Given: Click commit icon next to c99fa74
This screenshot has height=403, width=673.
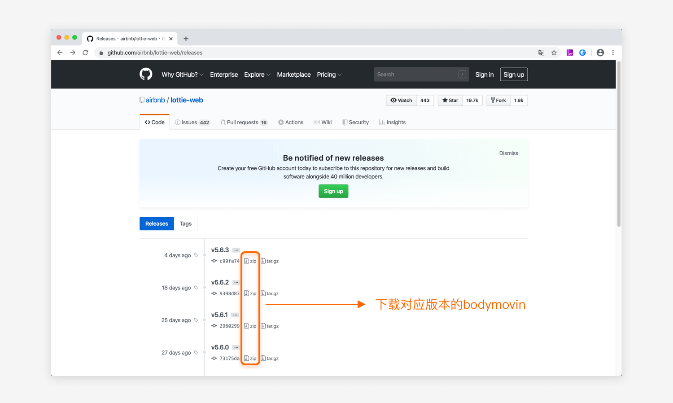Looking at the screenshot, I should coord(214,261).
